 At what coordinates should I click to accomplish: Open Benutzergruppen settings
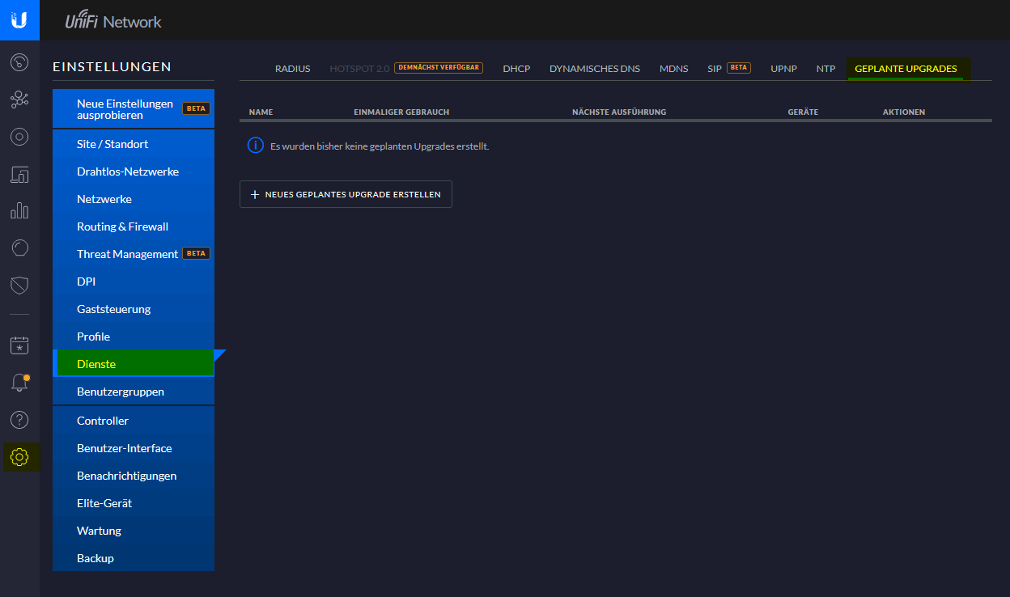pyautogui.click(x=134, y=392)
